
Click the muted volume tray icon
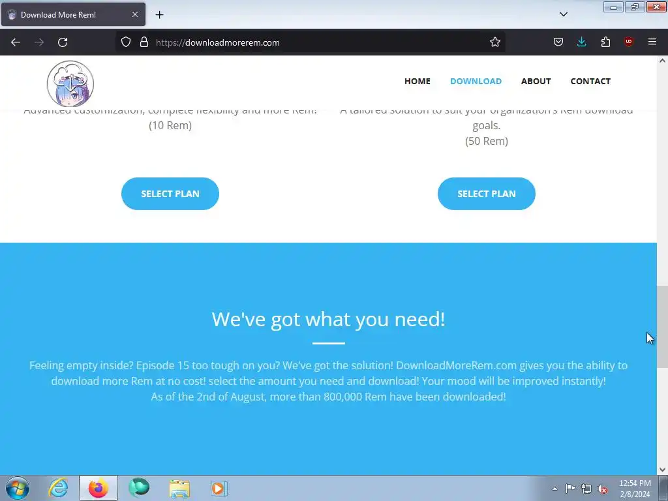[x=602, y=489]
